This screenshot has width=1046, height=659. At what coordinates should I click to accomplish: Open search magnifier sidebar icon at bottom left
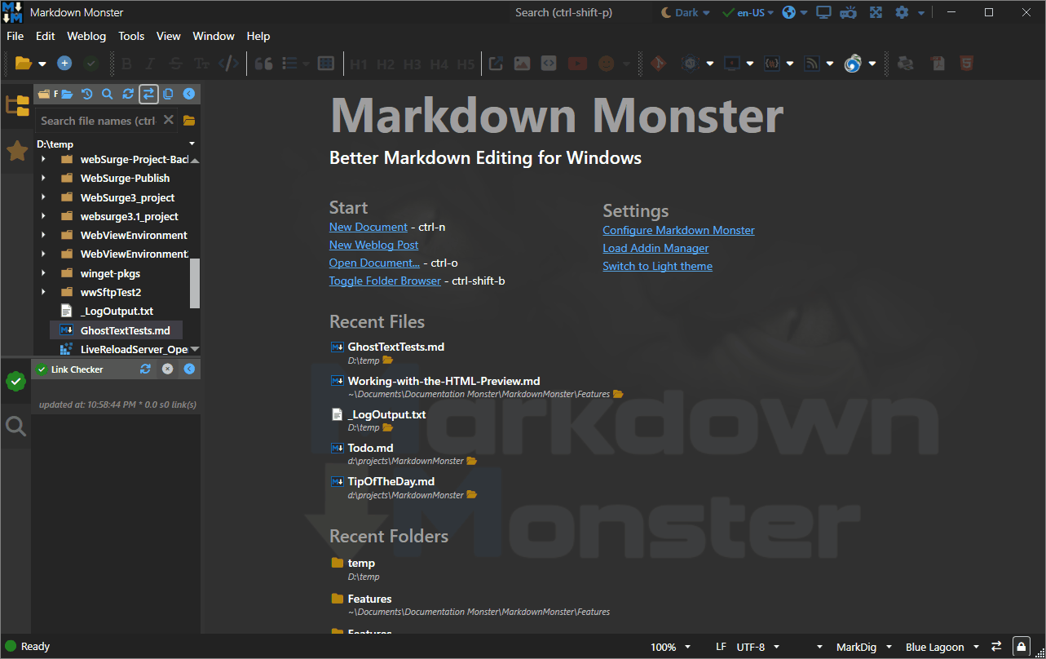pos(15,426)
